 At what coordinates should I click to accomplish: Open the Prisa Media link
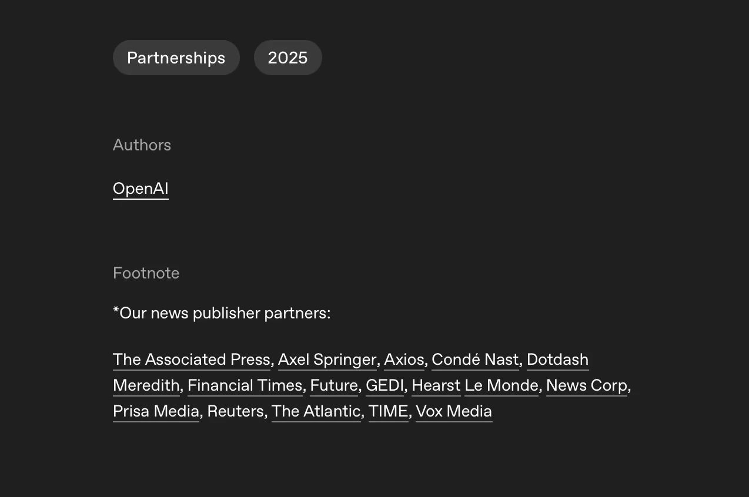tap(156, 411)
